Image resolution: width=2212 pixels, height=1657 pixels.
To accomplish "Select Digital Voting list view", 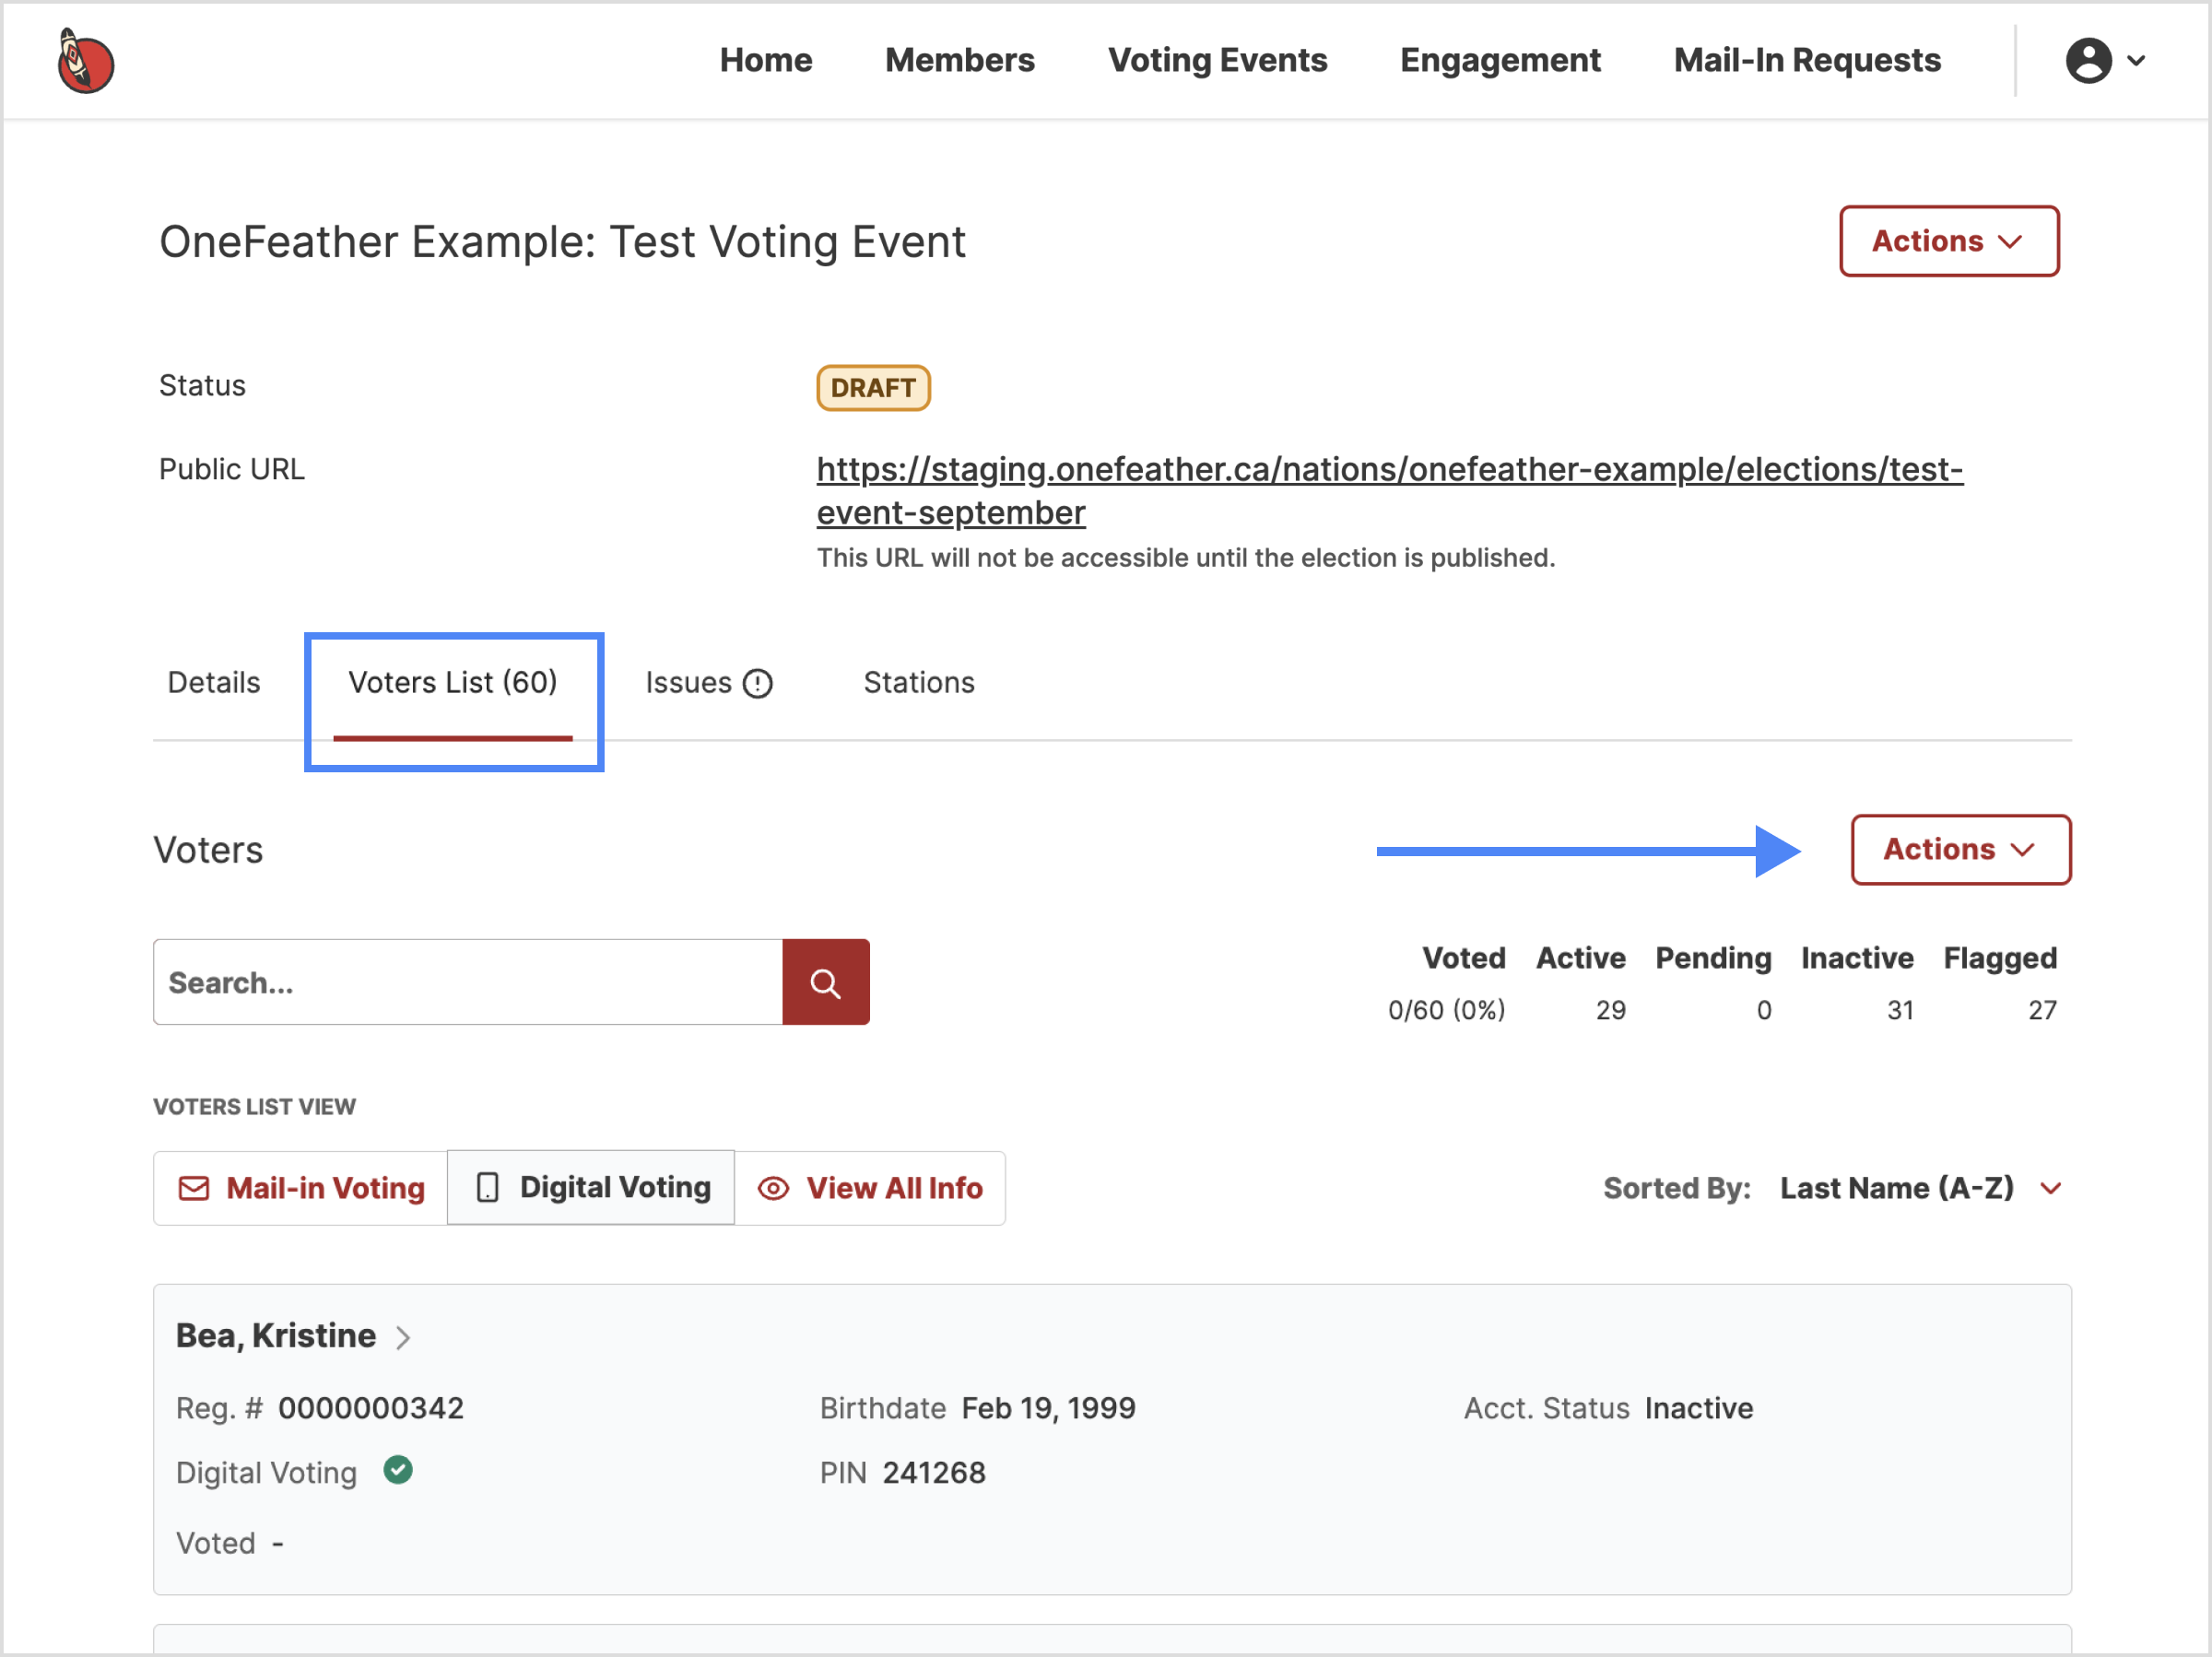I will point(591,1187).
